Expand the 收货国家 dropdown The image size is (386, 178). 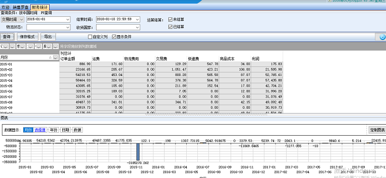(138, 27)
